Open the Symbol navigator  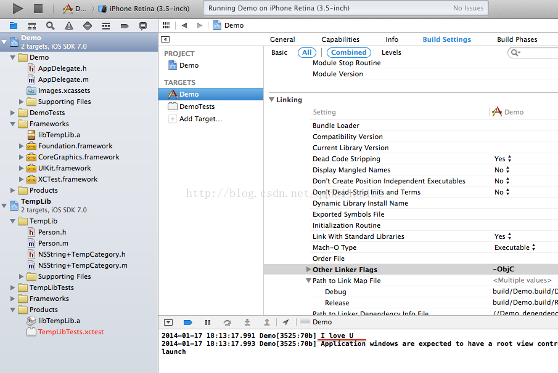[32, 26]
